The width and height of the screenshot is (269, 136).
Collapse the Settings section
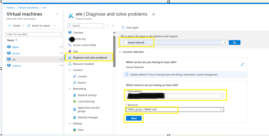[x=70, y=123]
